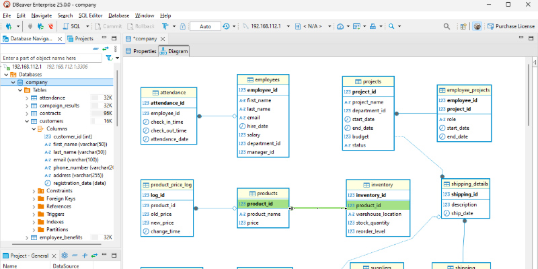Click the Project panel settings gear icon
Image resolution: width=538 pixels, height=269 pixels.
[64, 256]
